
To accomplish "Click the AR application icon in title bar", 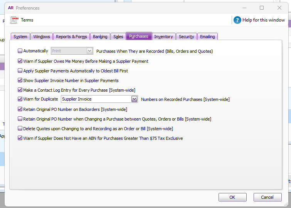I will pos(11,8).
